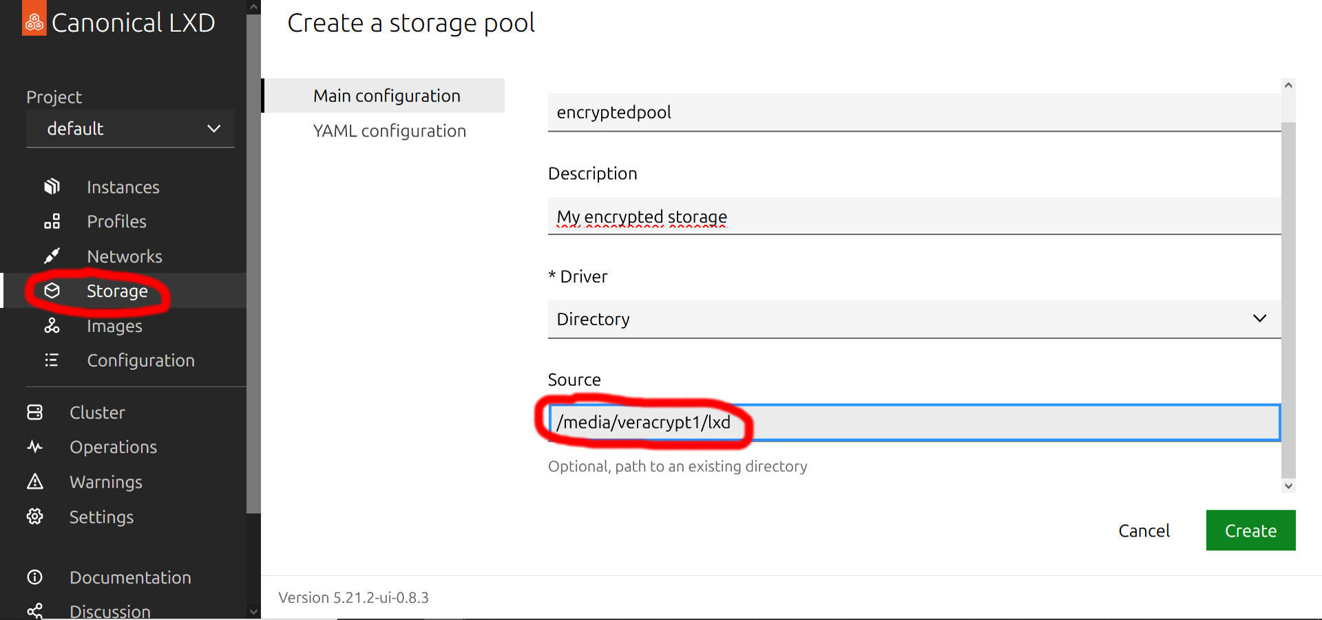Viewport: 1322px width, 620px height.
Task: Open Discussion link
Action: [109, 611]
